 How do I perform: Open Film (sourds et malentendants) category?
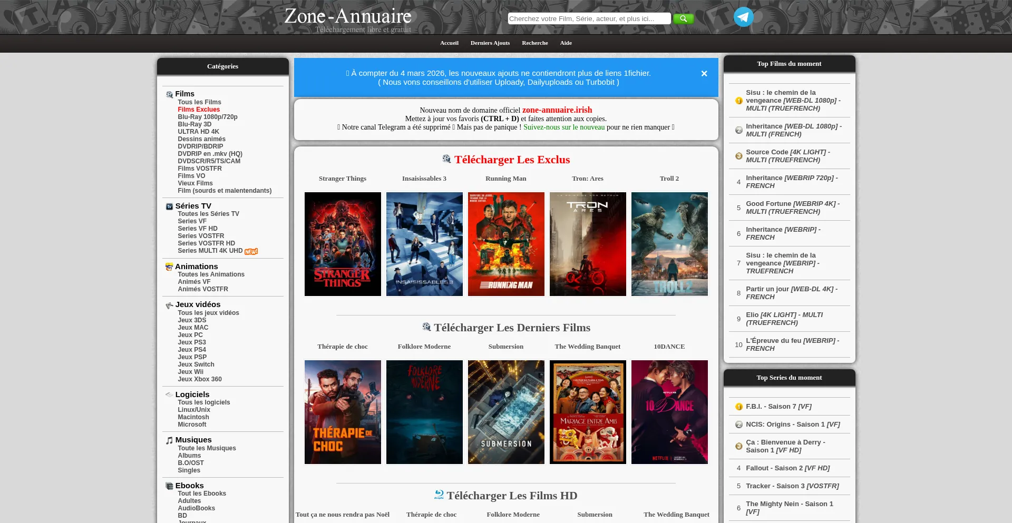(225, 191)
